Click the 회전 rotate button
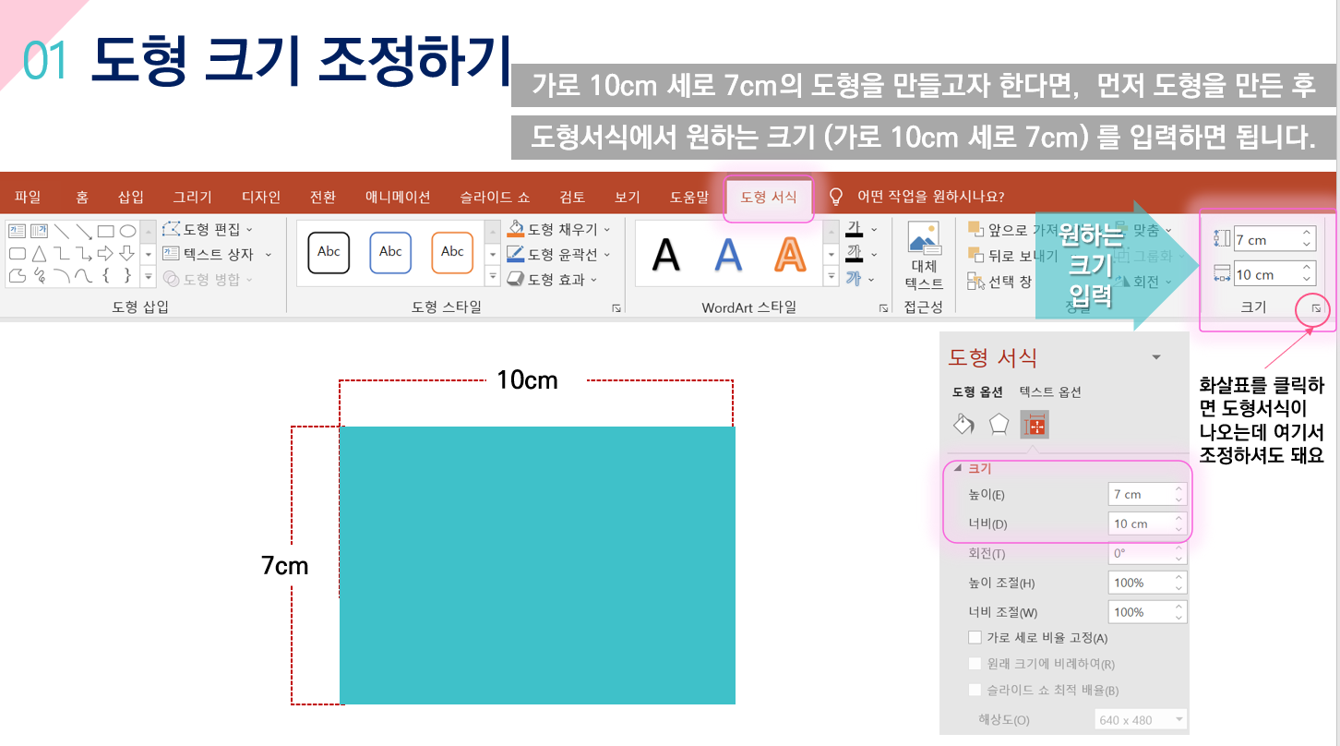 (1144, 282)
